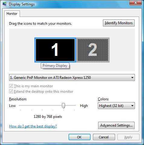Confirm with the OK button
Viewport: 144px width, 145px height.
point(79,137)
